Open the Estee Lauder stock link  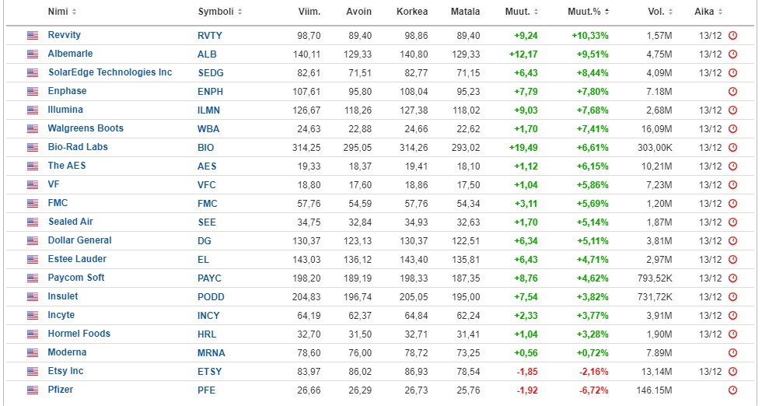click(x=77, y=259)
